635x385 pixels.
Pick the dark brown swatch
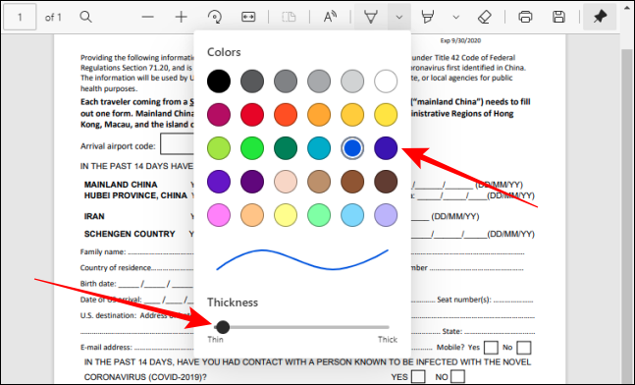(x=386, y=182)
